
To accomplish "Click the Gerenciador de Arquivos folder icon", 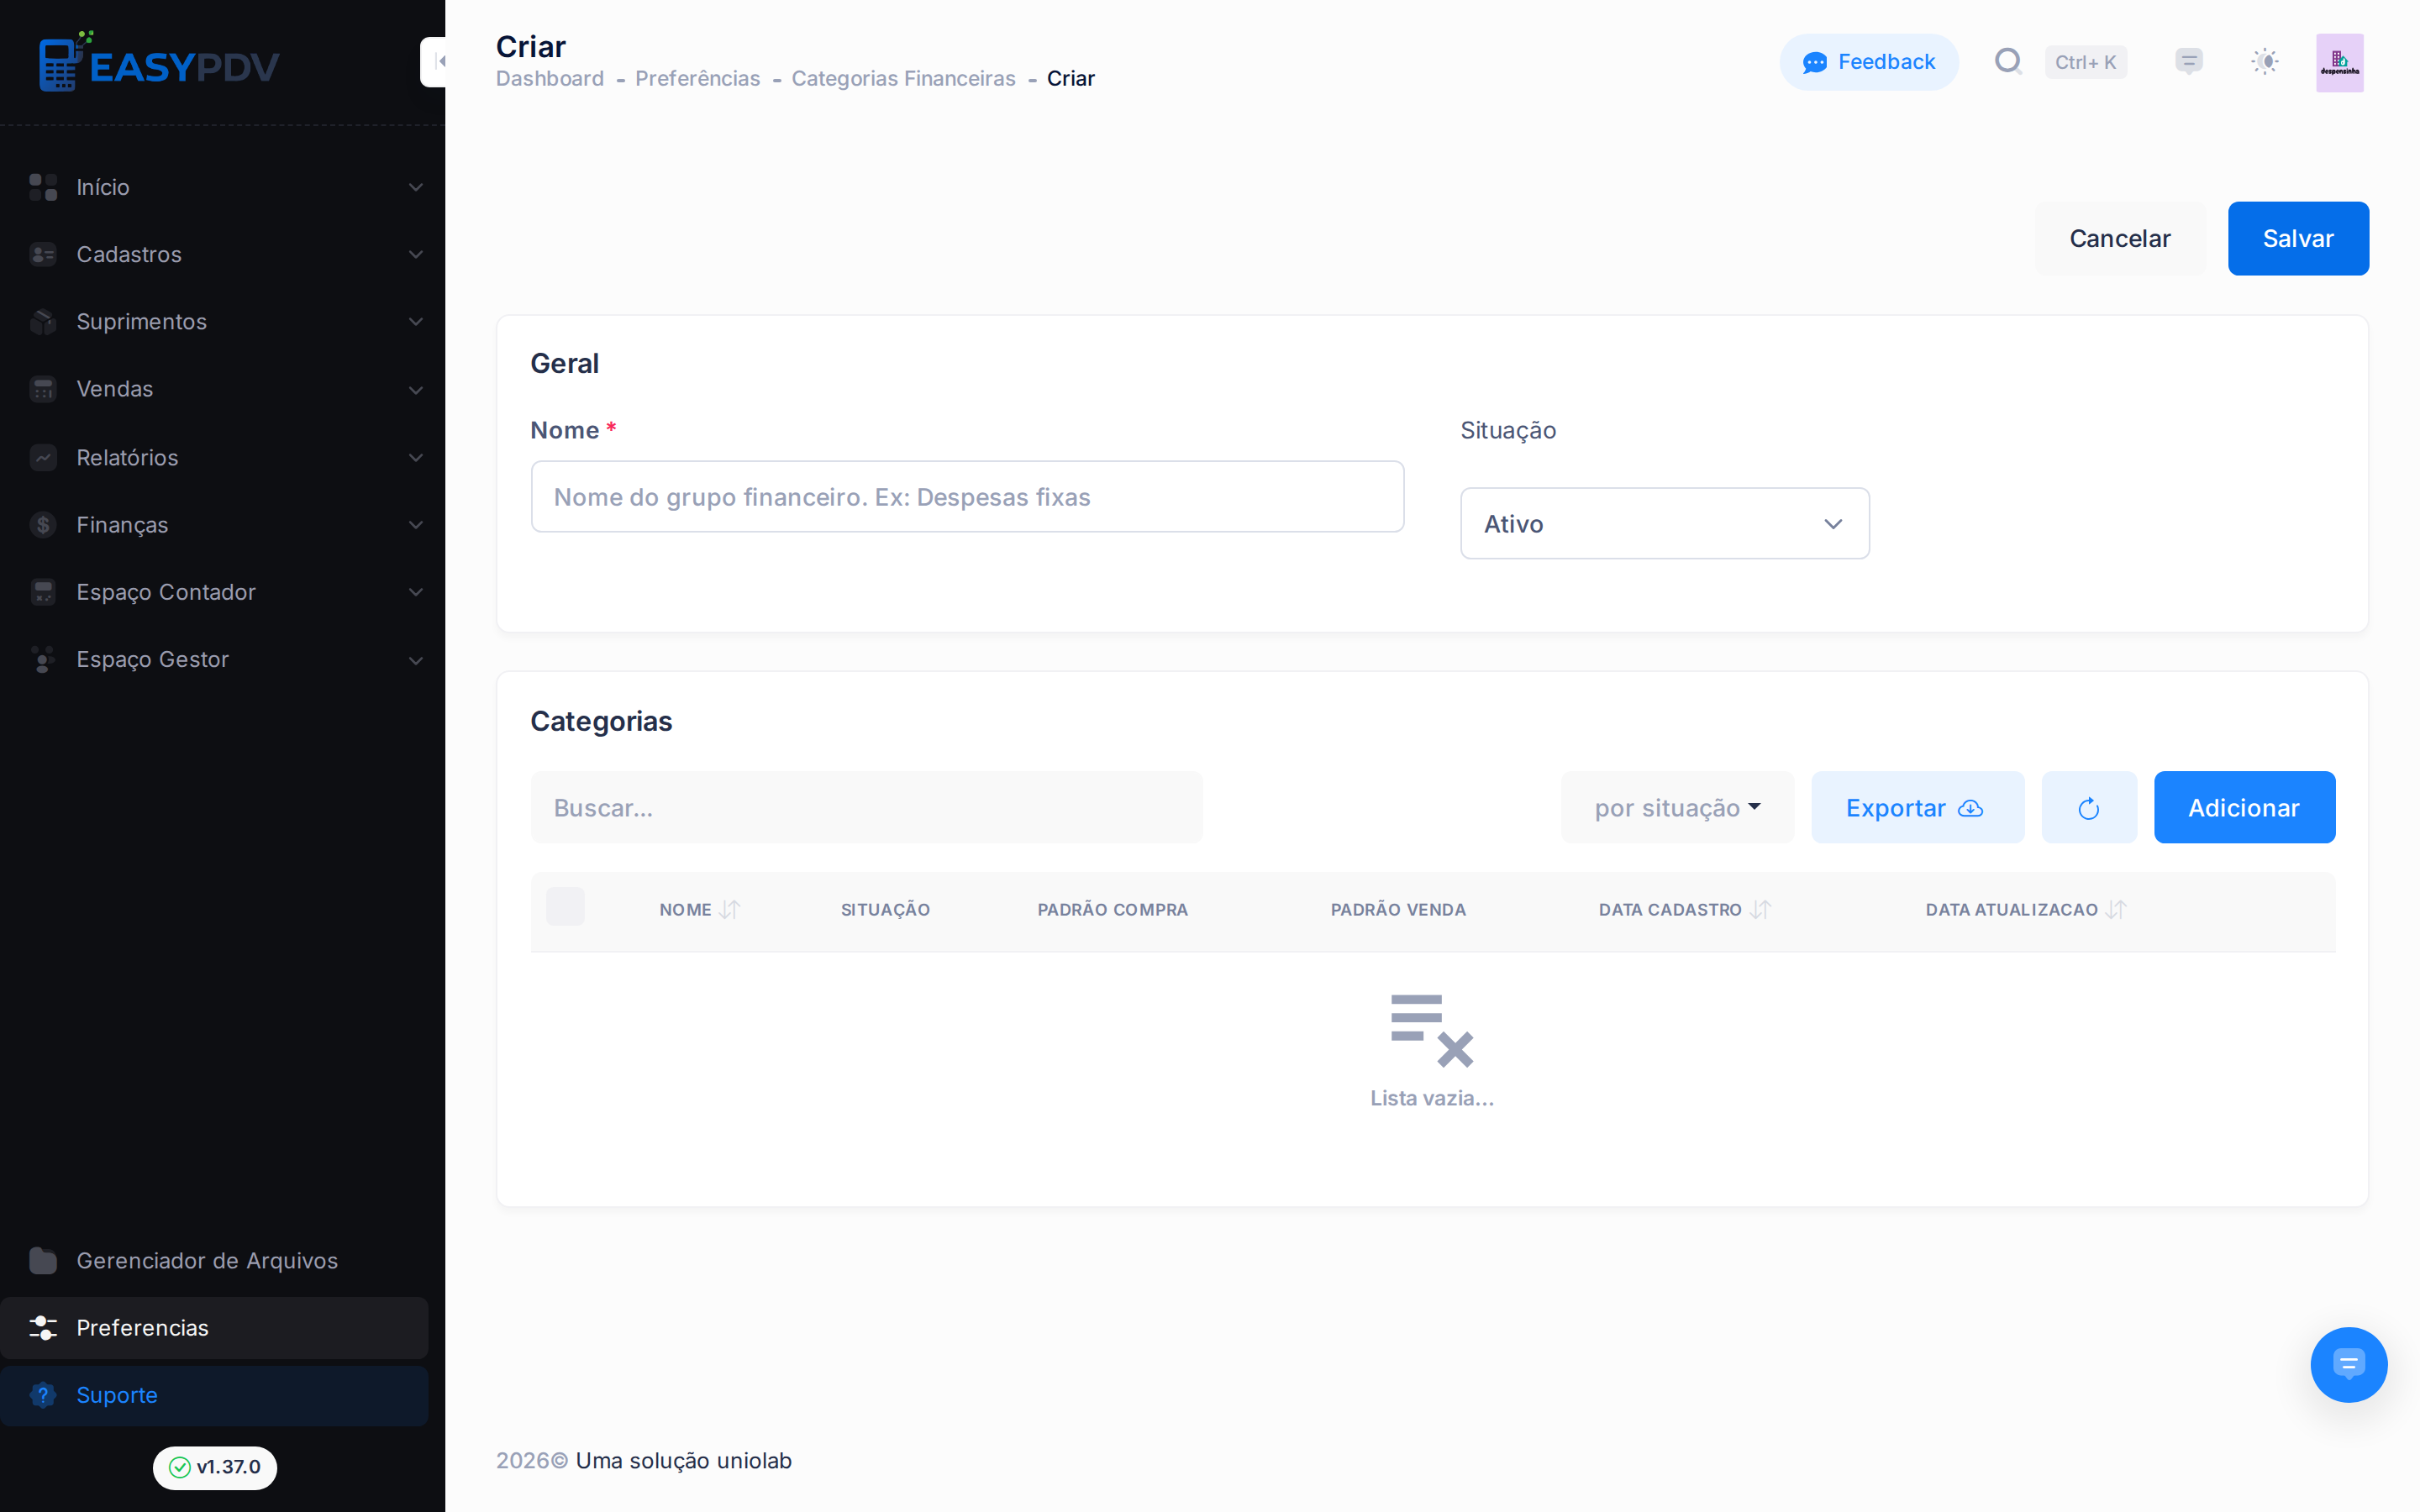I will click(43, 1260).
